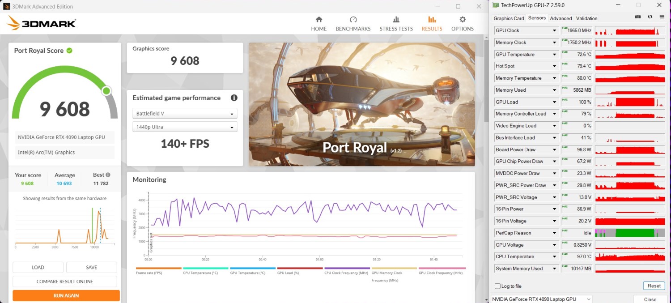The height and width of the screenshot is (303, 671).
Task: Click the Port Royal benchmark image
Action: [362, 104]
